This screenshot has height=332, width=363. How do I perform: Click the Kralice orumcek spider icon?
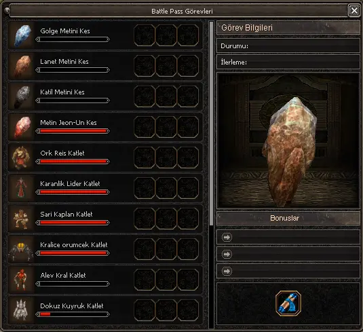pos(21,251)
